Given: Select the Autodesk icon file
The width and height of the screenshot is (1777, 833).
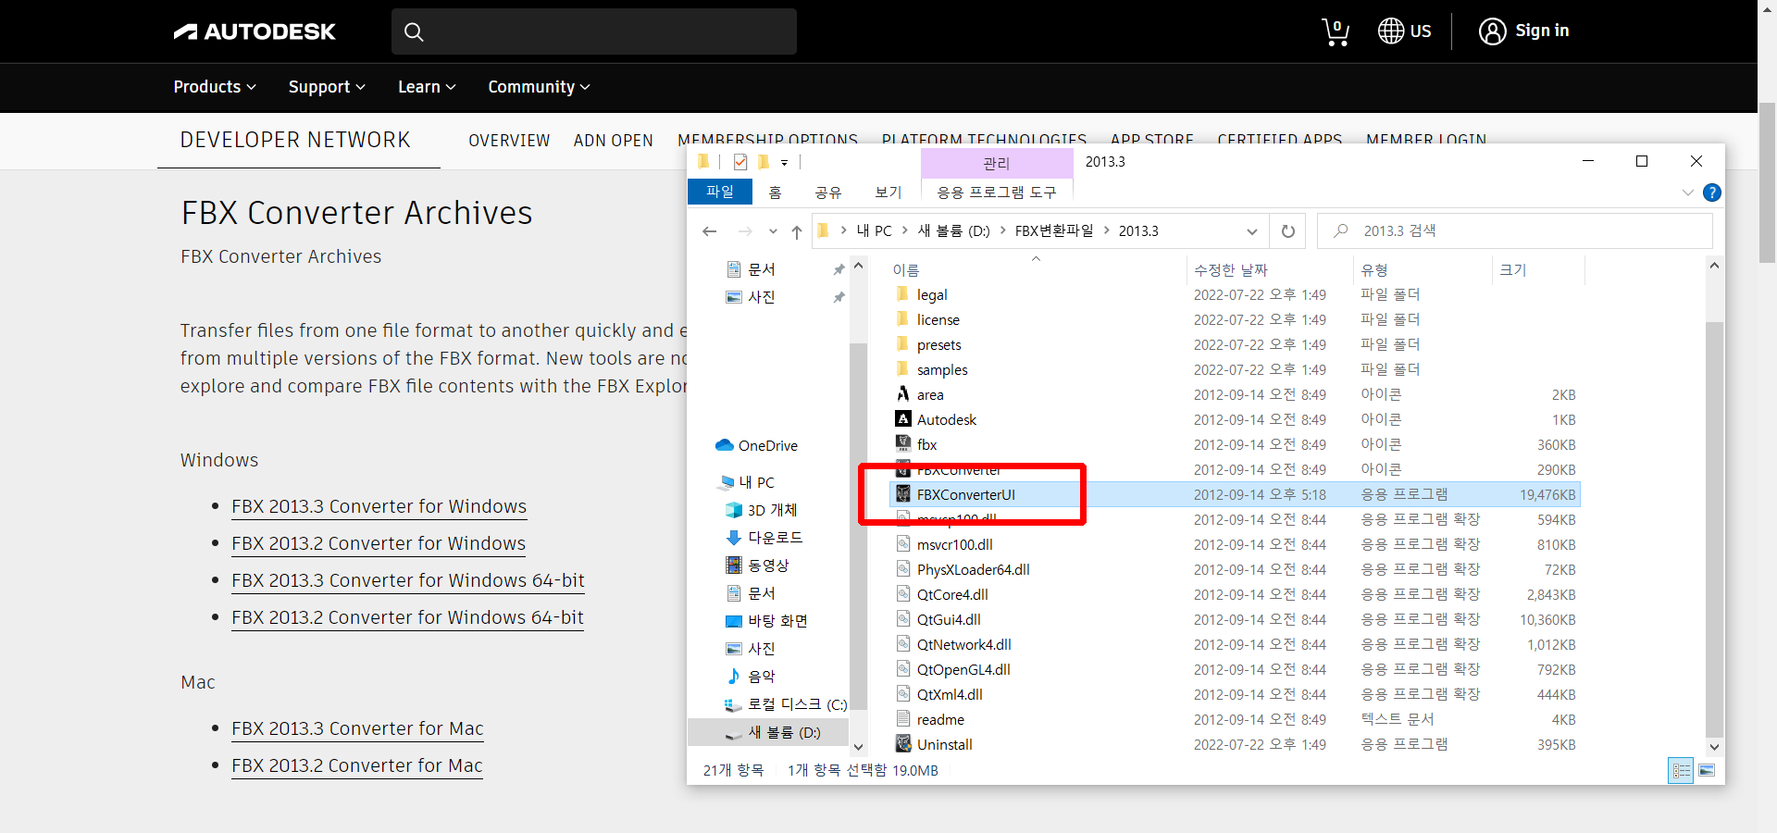Looking at the screenshot, I should point(946,419).
